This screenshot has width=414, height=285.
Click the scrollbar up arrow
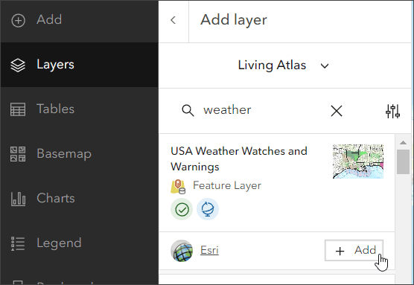click(403, 143)
